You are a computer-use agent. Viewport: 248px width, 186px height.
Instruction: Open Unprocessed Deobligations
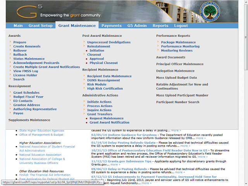tap(109, 42)
